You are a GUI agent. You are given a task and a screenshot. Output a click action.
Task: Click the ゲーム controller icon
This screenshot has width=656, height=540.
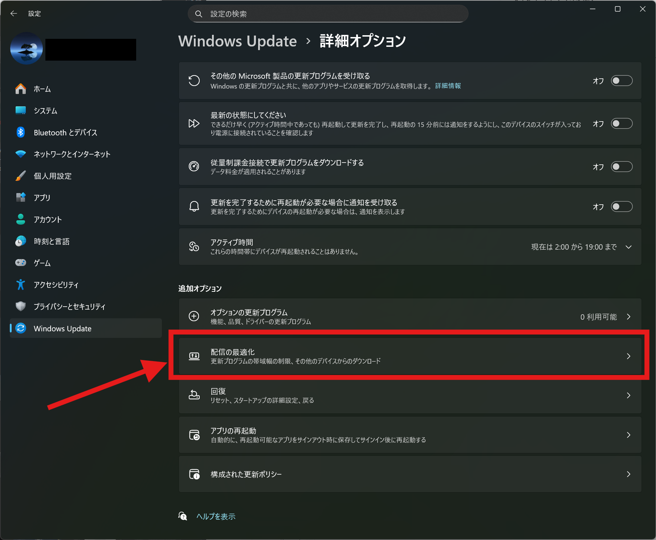21,263
